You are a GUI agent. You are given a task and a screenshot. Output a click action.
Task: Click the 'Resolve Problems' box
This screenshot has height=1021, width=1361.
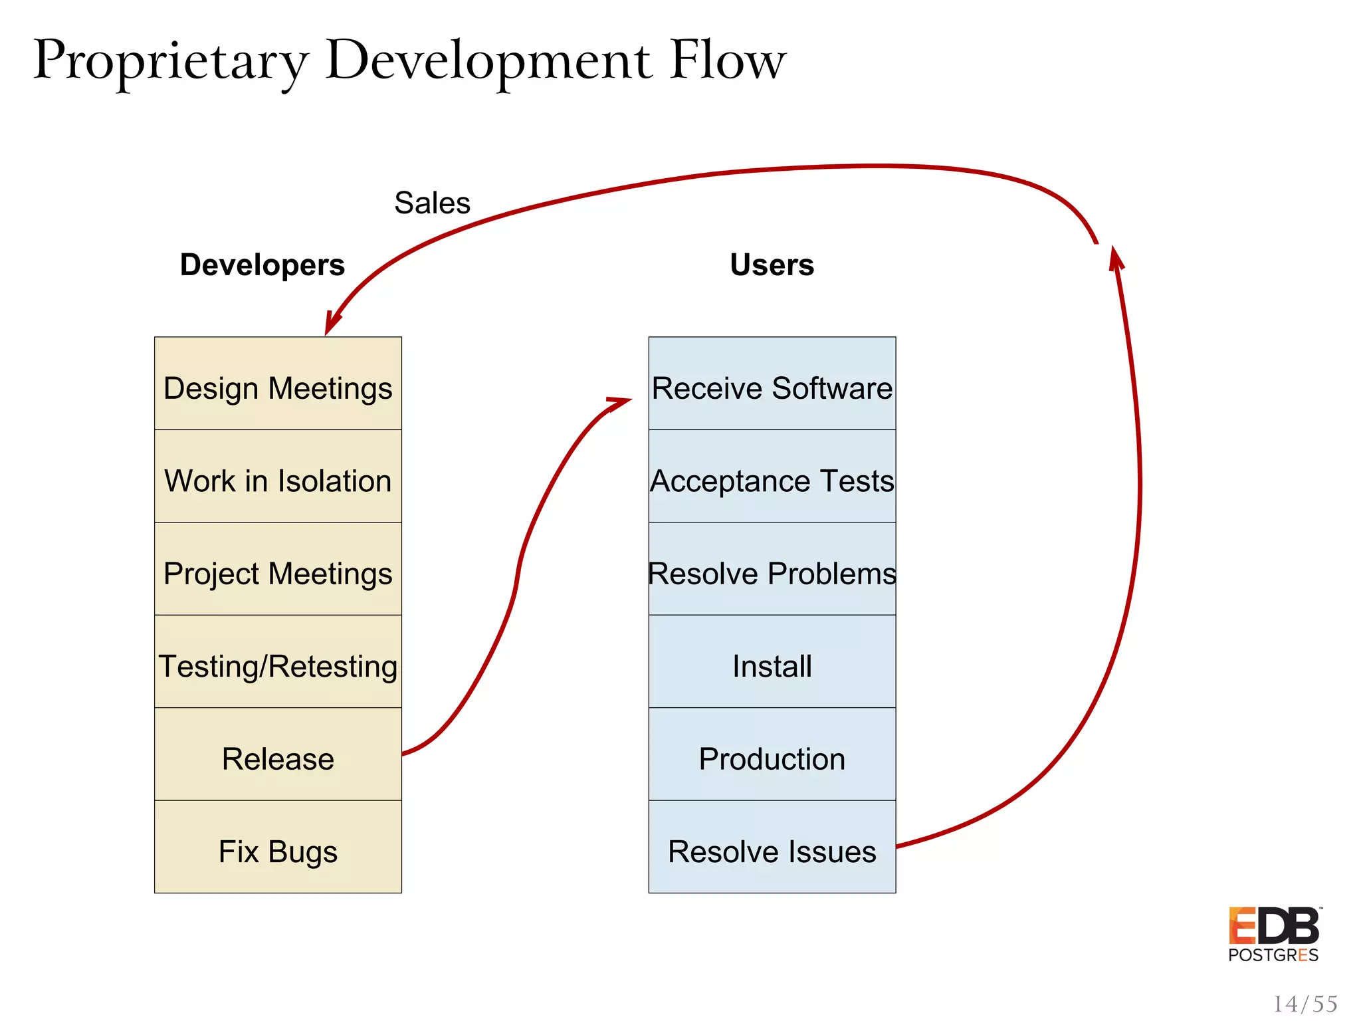[772, 569]
